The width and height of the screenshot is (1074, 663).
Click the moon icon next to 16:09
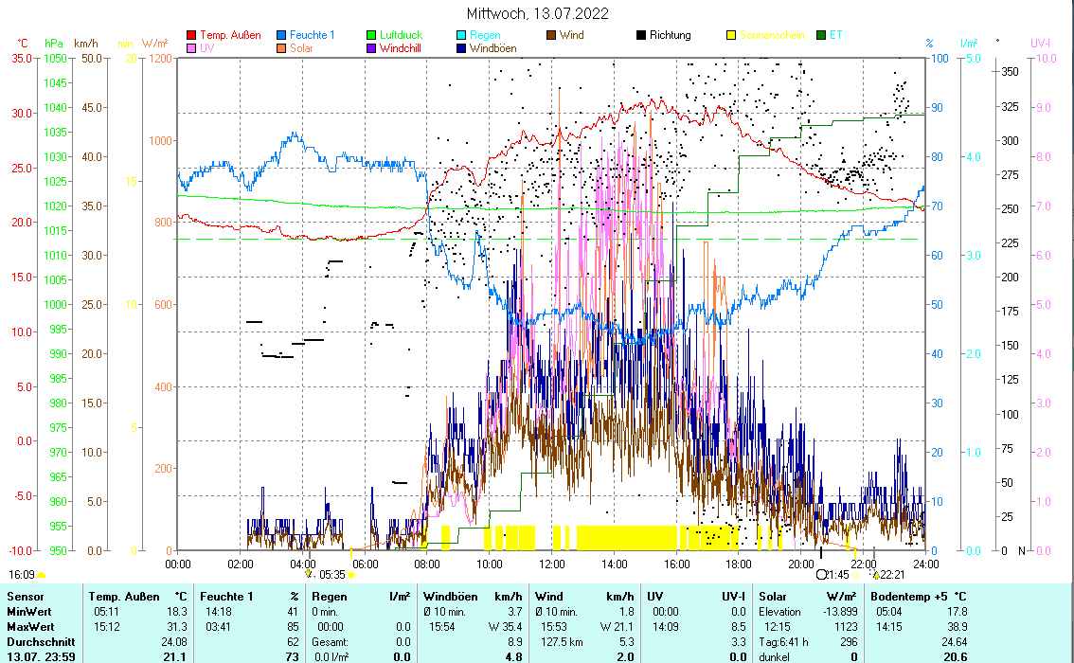click(41, 575)
